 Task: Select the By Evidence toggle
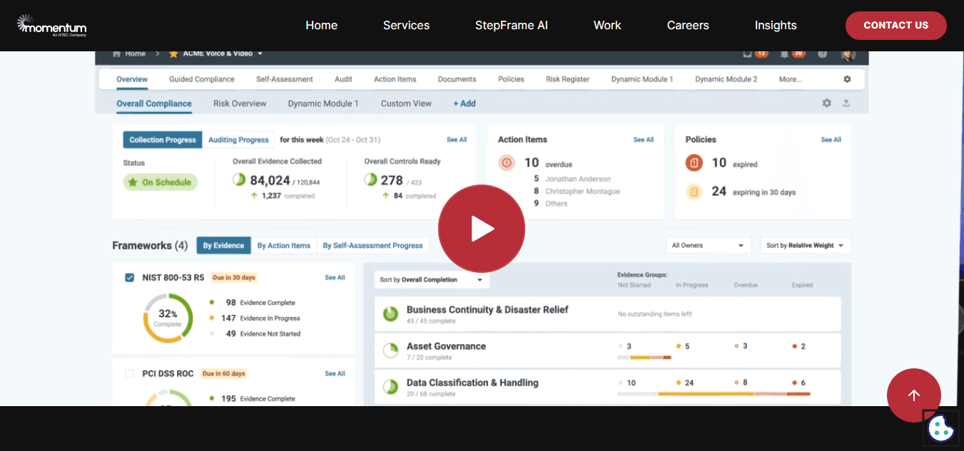[x=223, y=246]
